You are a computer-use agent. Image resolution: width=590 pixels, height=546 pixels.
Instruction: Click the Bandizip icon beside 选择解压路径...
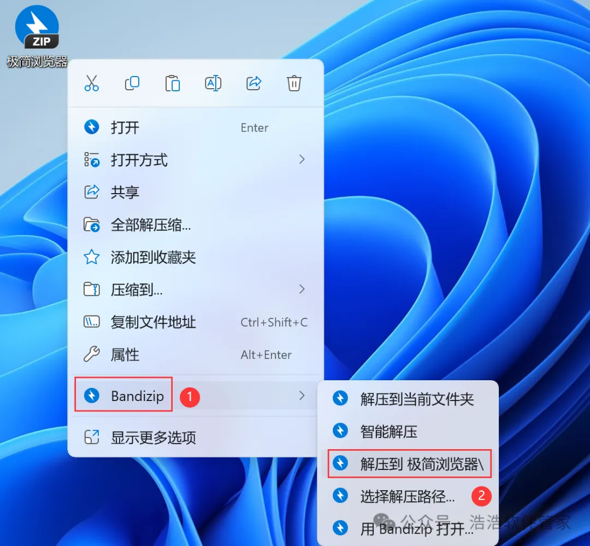click(340, 496)
